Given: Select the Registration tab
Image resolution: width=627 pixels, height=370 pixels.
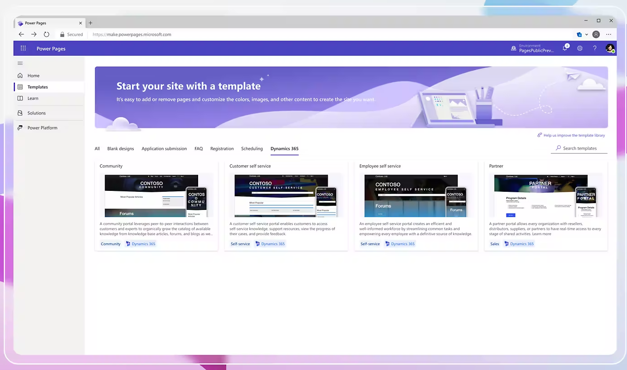Looking at the screenshot, I should click(222, 148).
